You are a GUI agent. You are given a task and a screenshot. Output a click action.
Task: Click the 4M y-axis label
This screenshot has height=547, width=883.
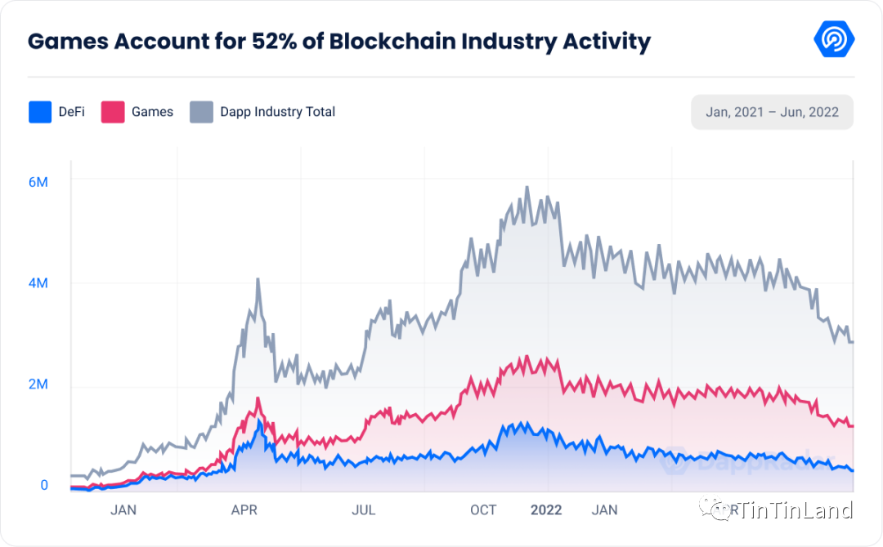click(38, 282)
